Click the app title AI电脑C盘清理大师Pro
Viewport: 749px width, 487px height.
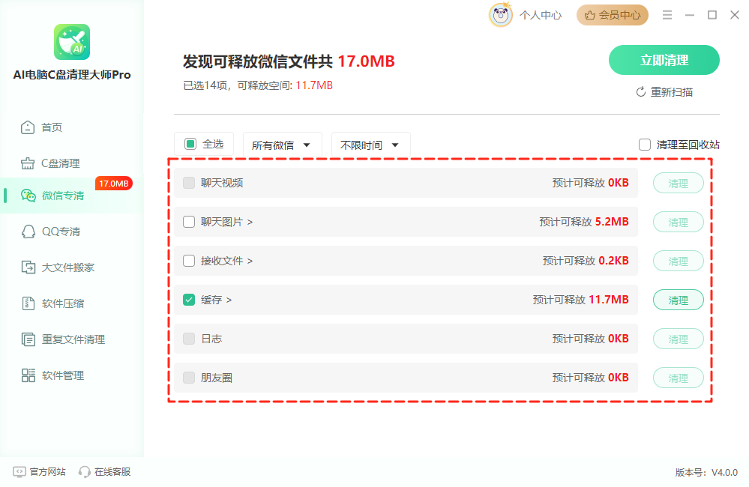tap(72, 75)
